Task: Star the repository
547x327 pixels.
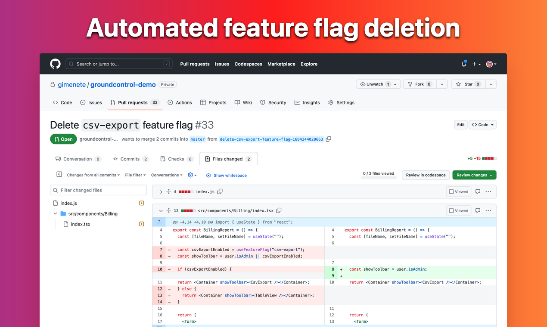Action: pyautogui.click(x=469, y=84)
